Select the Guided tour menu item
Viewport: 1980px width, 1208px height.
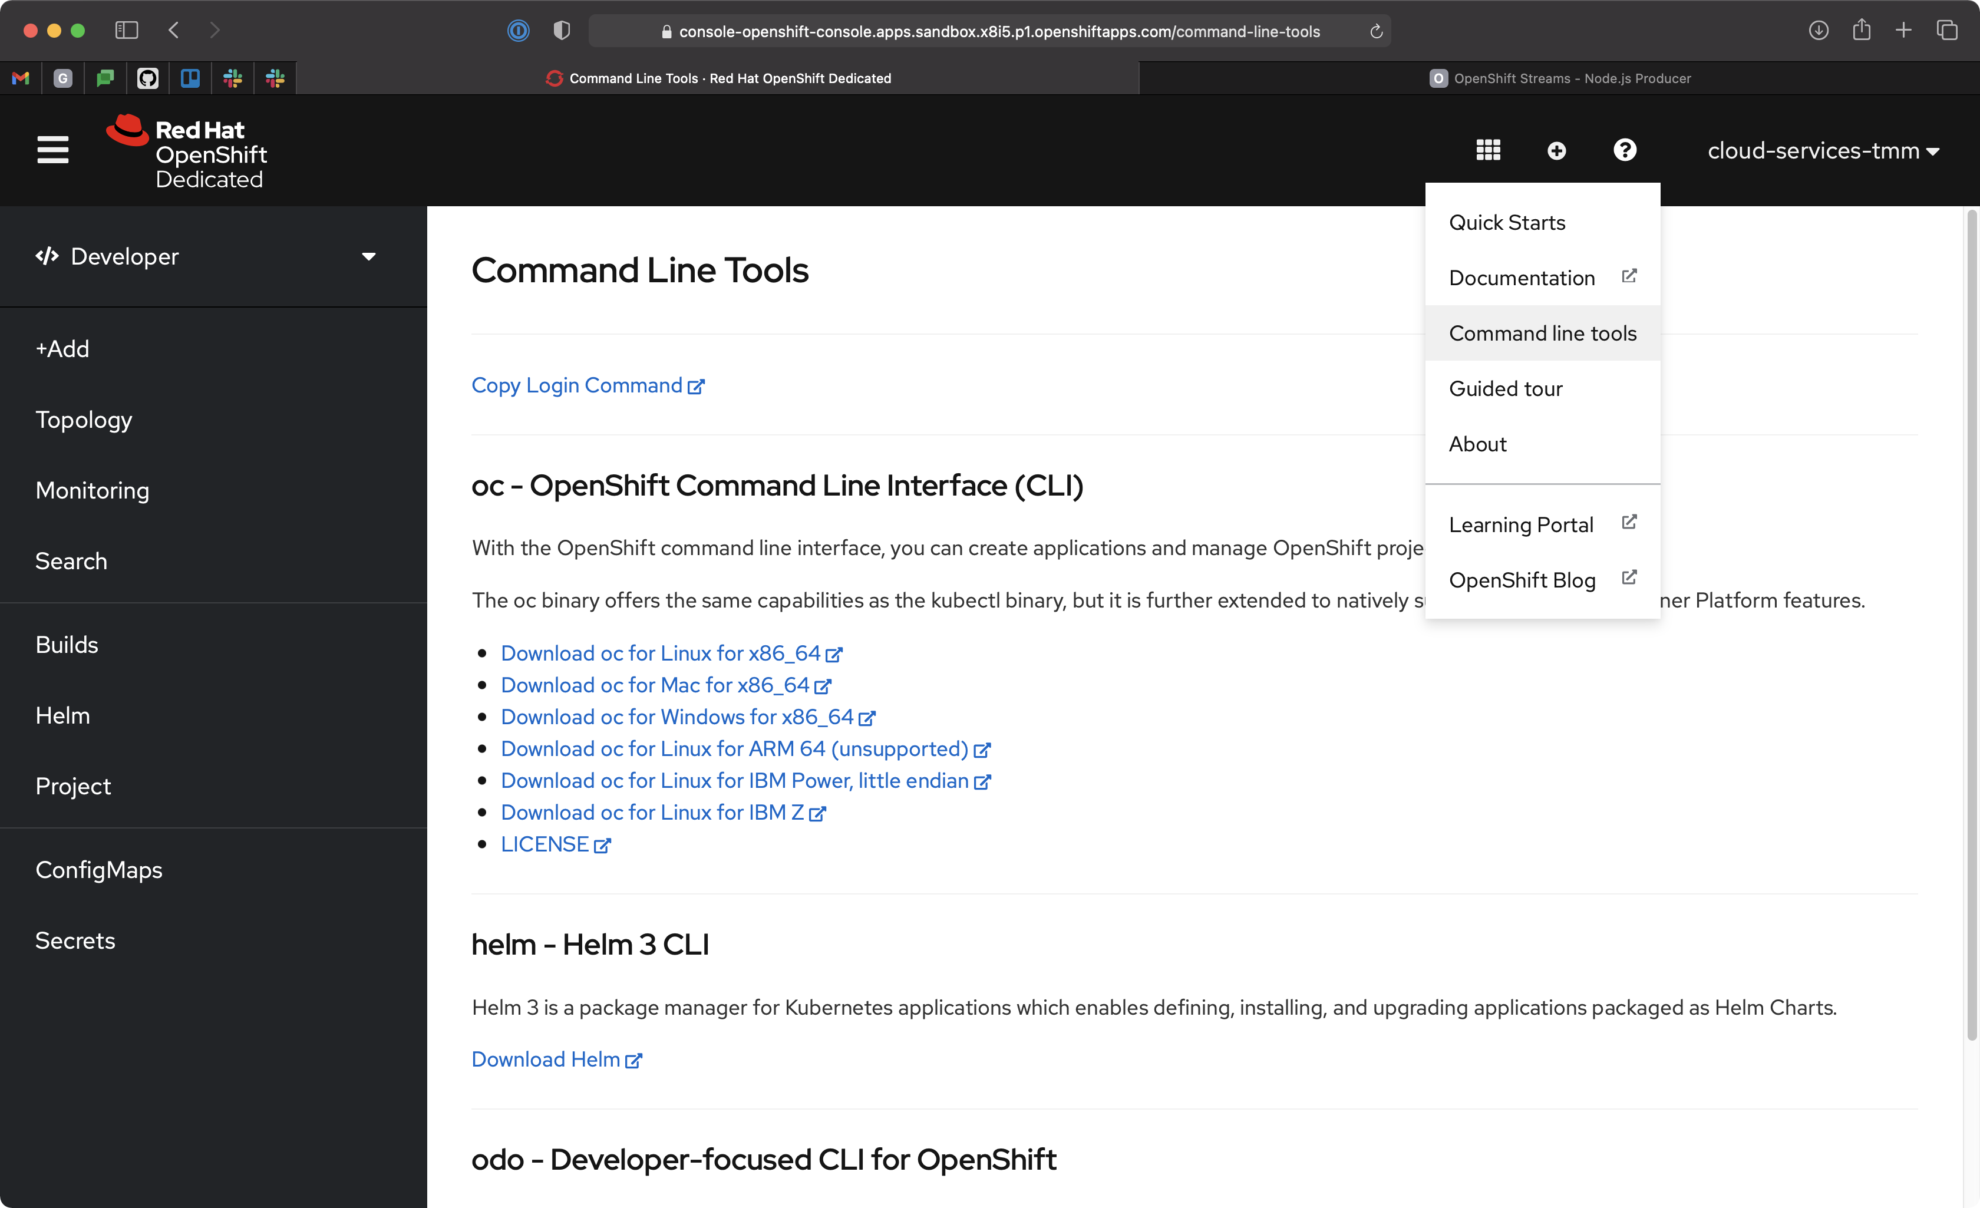[1505, 388]
